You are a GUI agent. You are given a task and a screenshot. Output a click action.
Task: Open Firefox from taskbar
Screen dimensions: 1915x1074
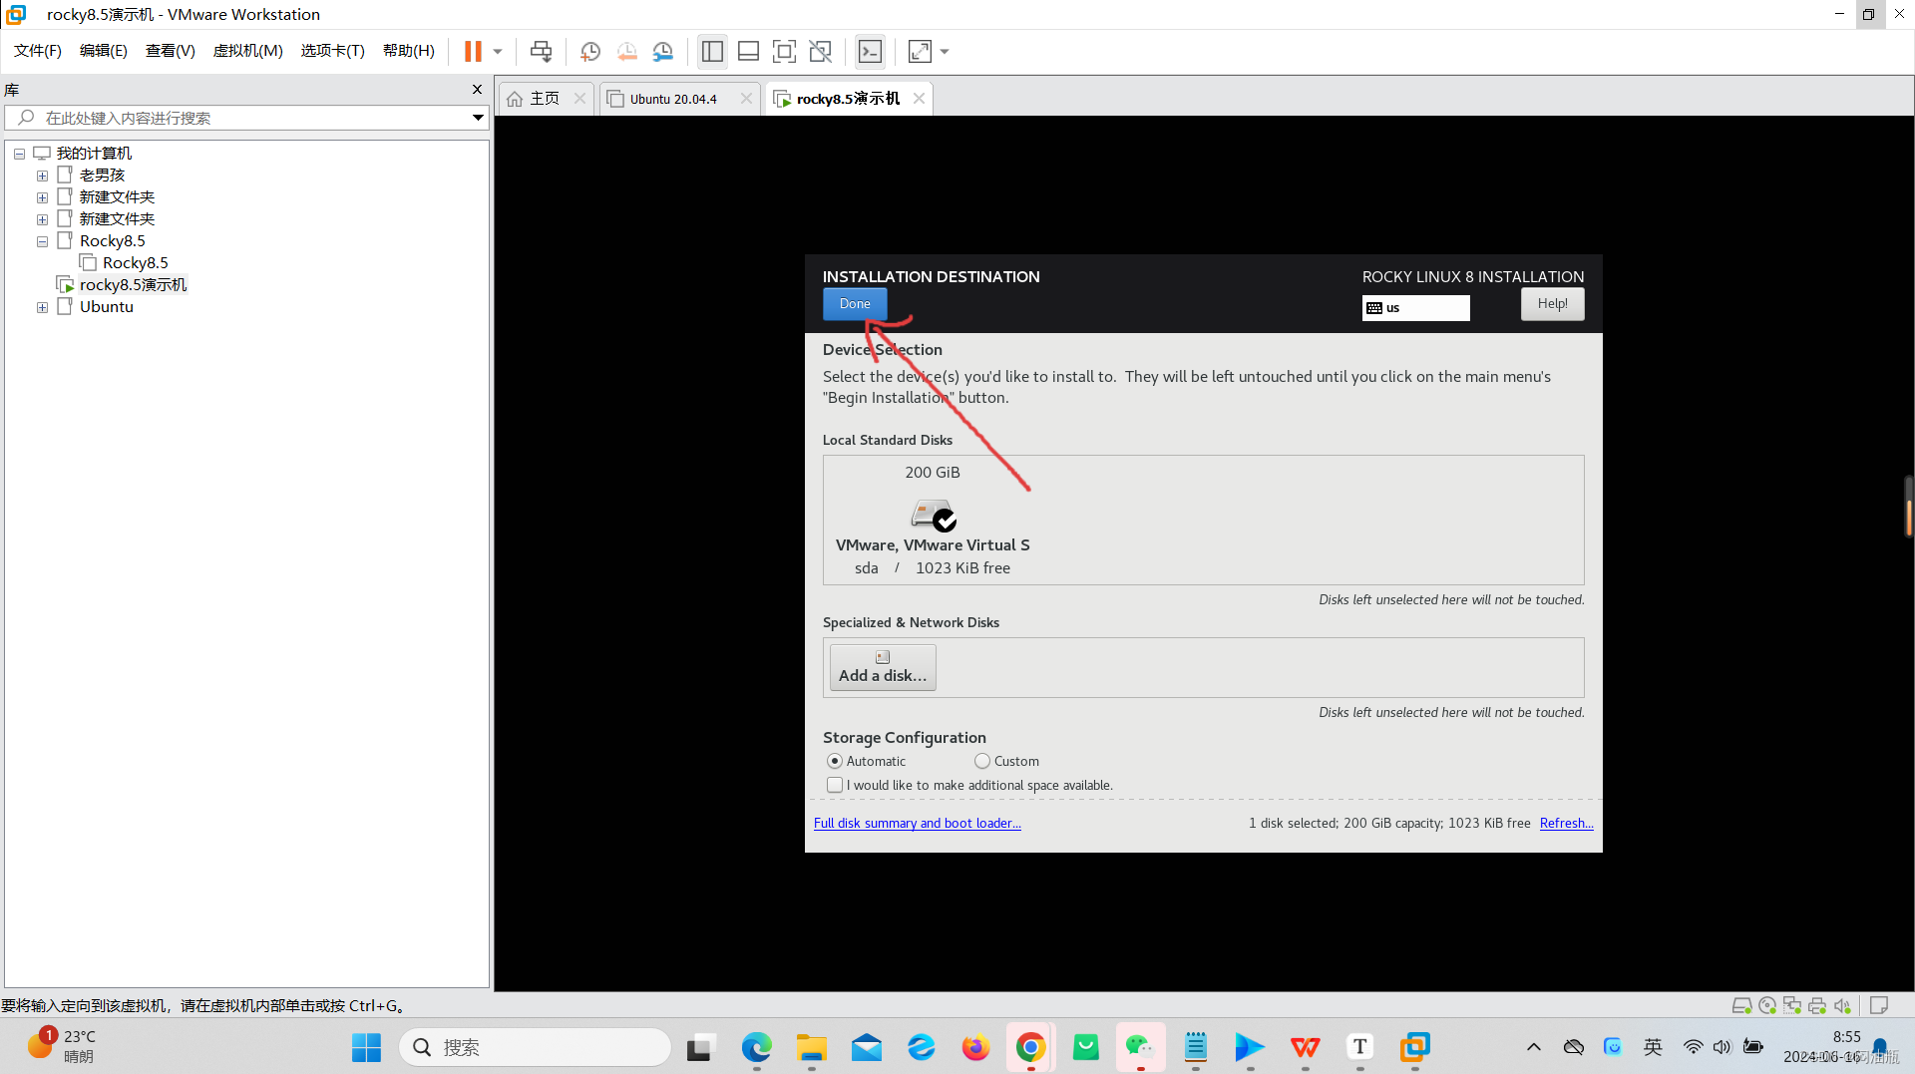[975, 1047]
